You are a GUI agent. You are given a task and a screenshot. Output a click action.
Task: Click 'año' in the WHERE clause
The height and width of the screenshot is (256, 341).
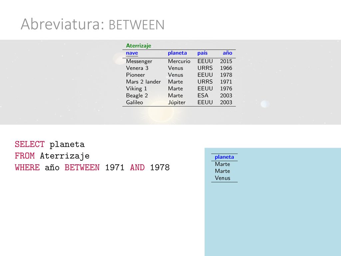(52, 168)
